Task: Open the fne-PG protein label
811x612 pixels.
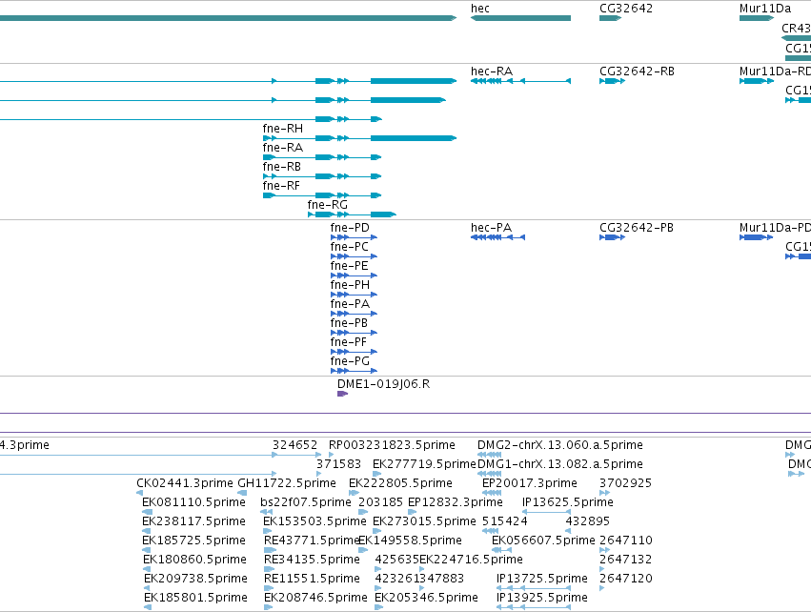Action: click(350, 361)
